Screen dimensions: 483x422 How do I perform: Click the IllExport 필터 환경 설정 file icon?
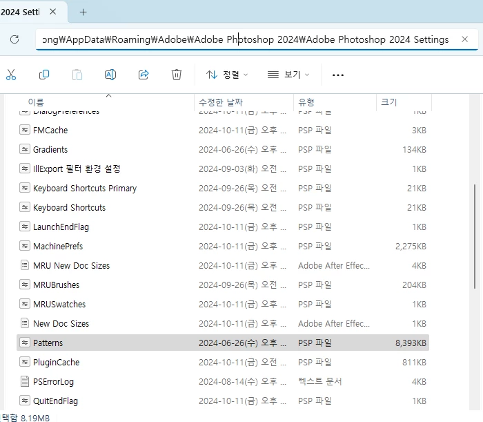pyautogui.click(x=25, y=169)
